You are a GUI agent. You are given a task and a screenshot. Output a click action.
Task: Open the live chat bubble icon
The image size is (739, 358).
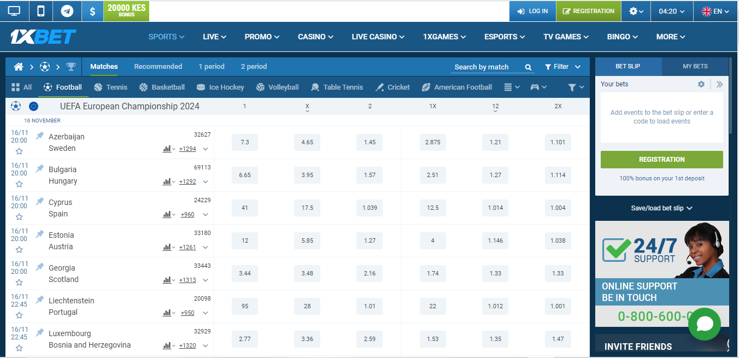[x=705, y=324]
